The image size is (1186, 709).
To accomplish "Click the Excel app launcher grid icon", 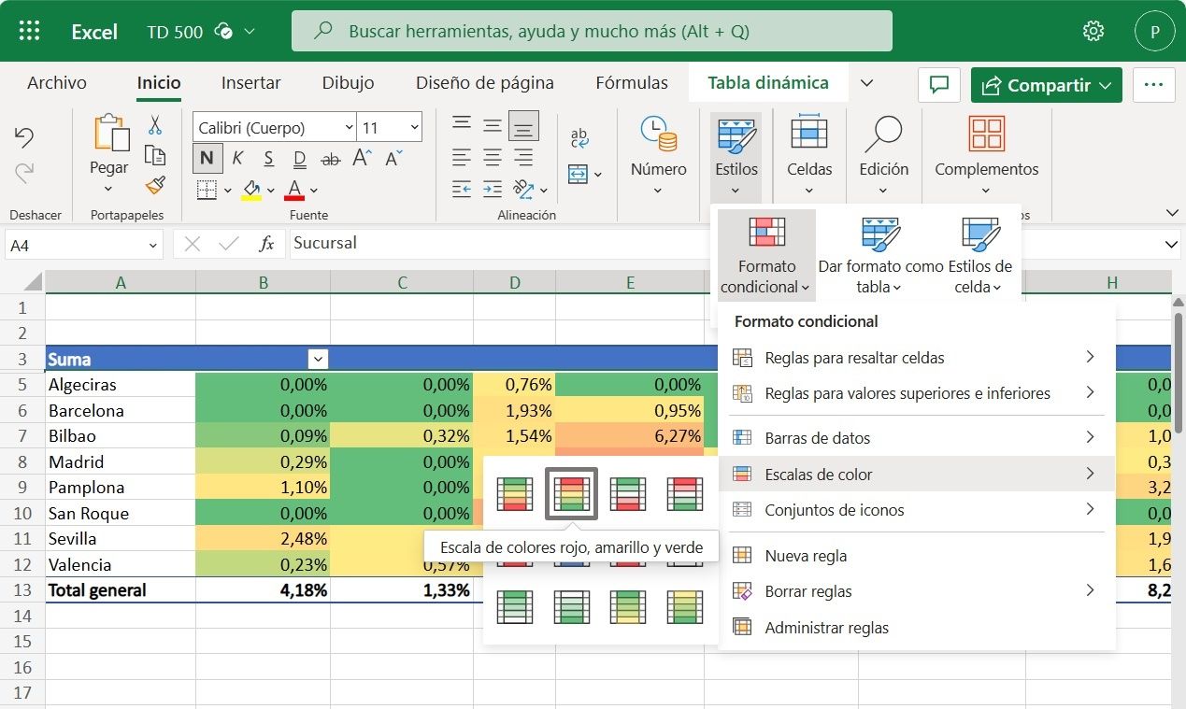I will click(x=30, y=31).
